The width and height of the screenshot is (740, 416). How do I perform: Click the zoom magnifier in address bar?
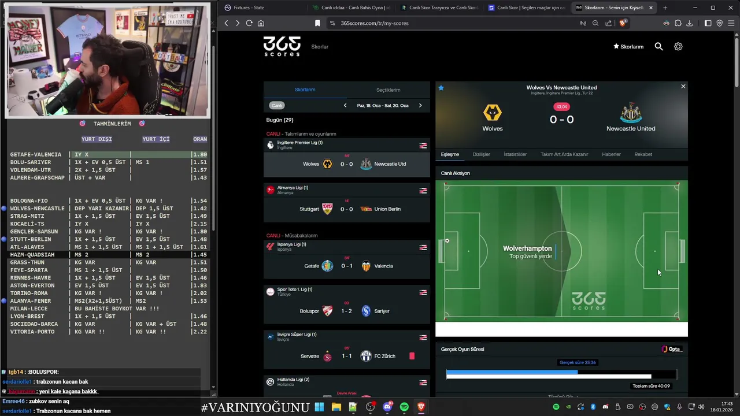click(x=595, y=23)
